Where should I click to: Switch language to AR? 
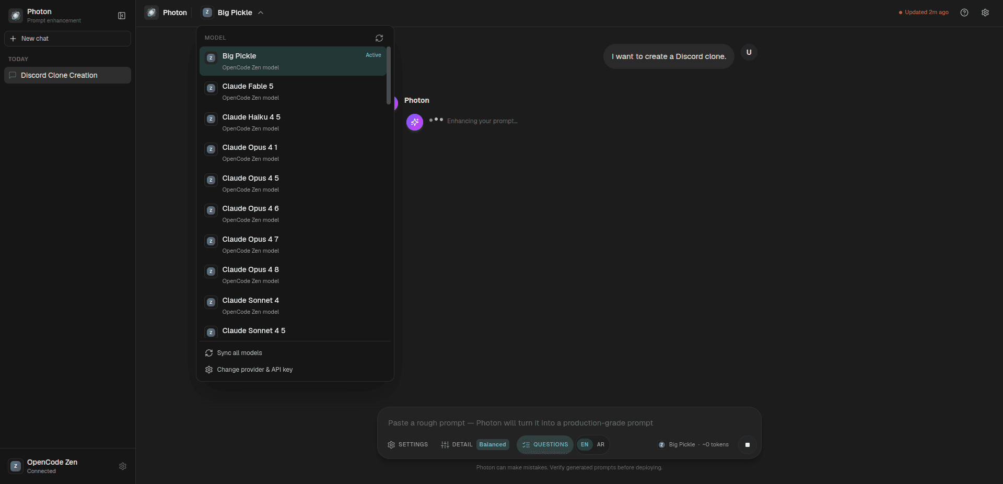coord(601,445)
